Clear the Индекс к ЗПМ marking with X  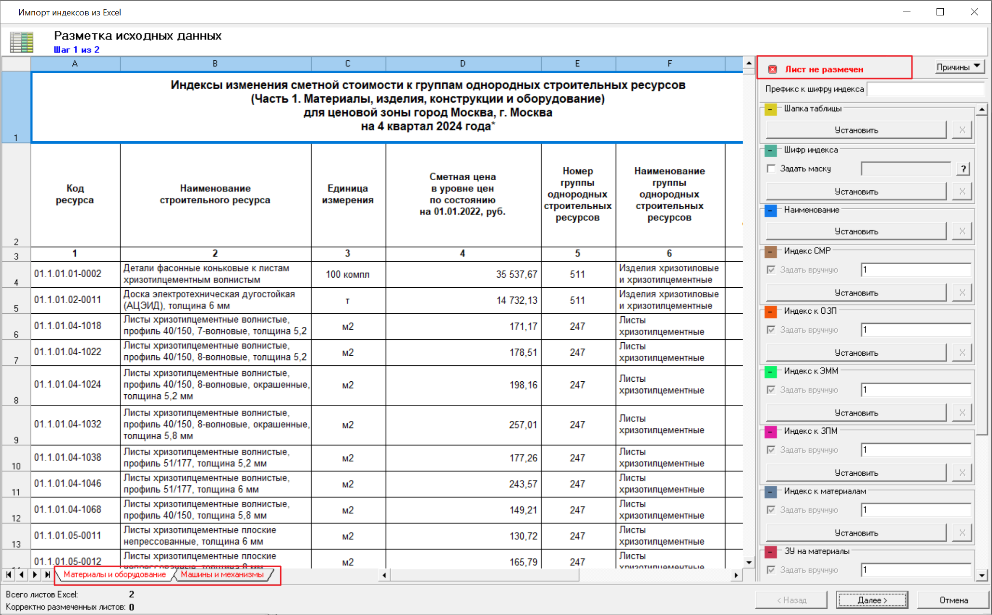click(x=962, y=473)
